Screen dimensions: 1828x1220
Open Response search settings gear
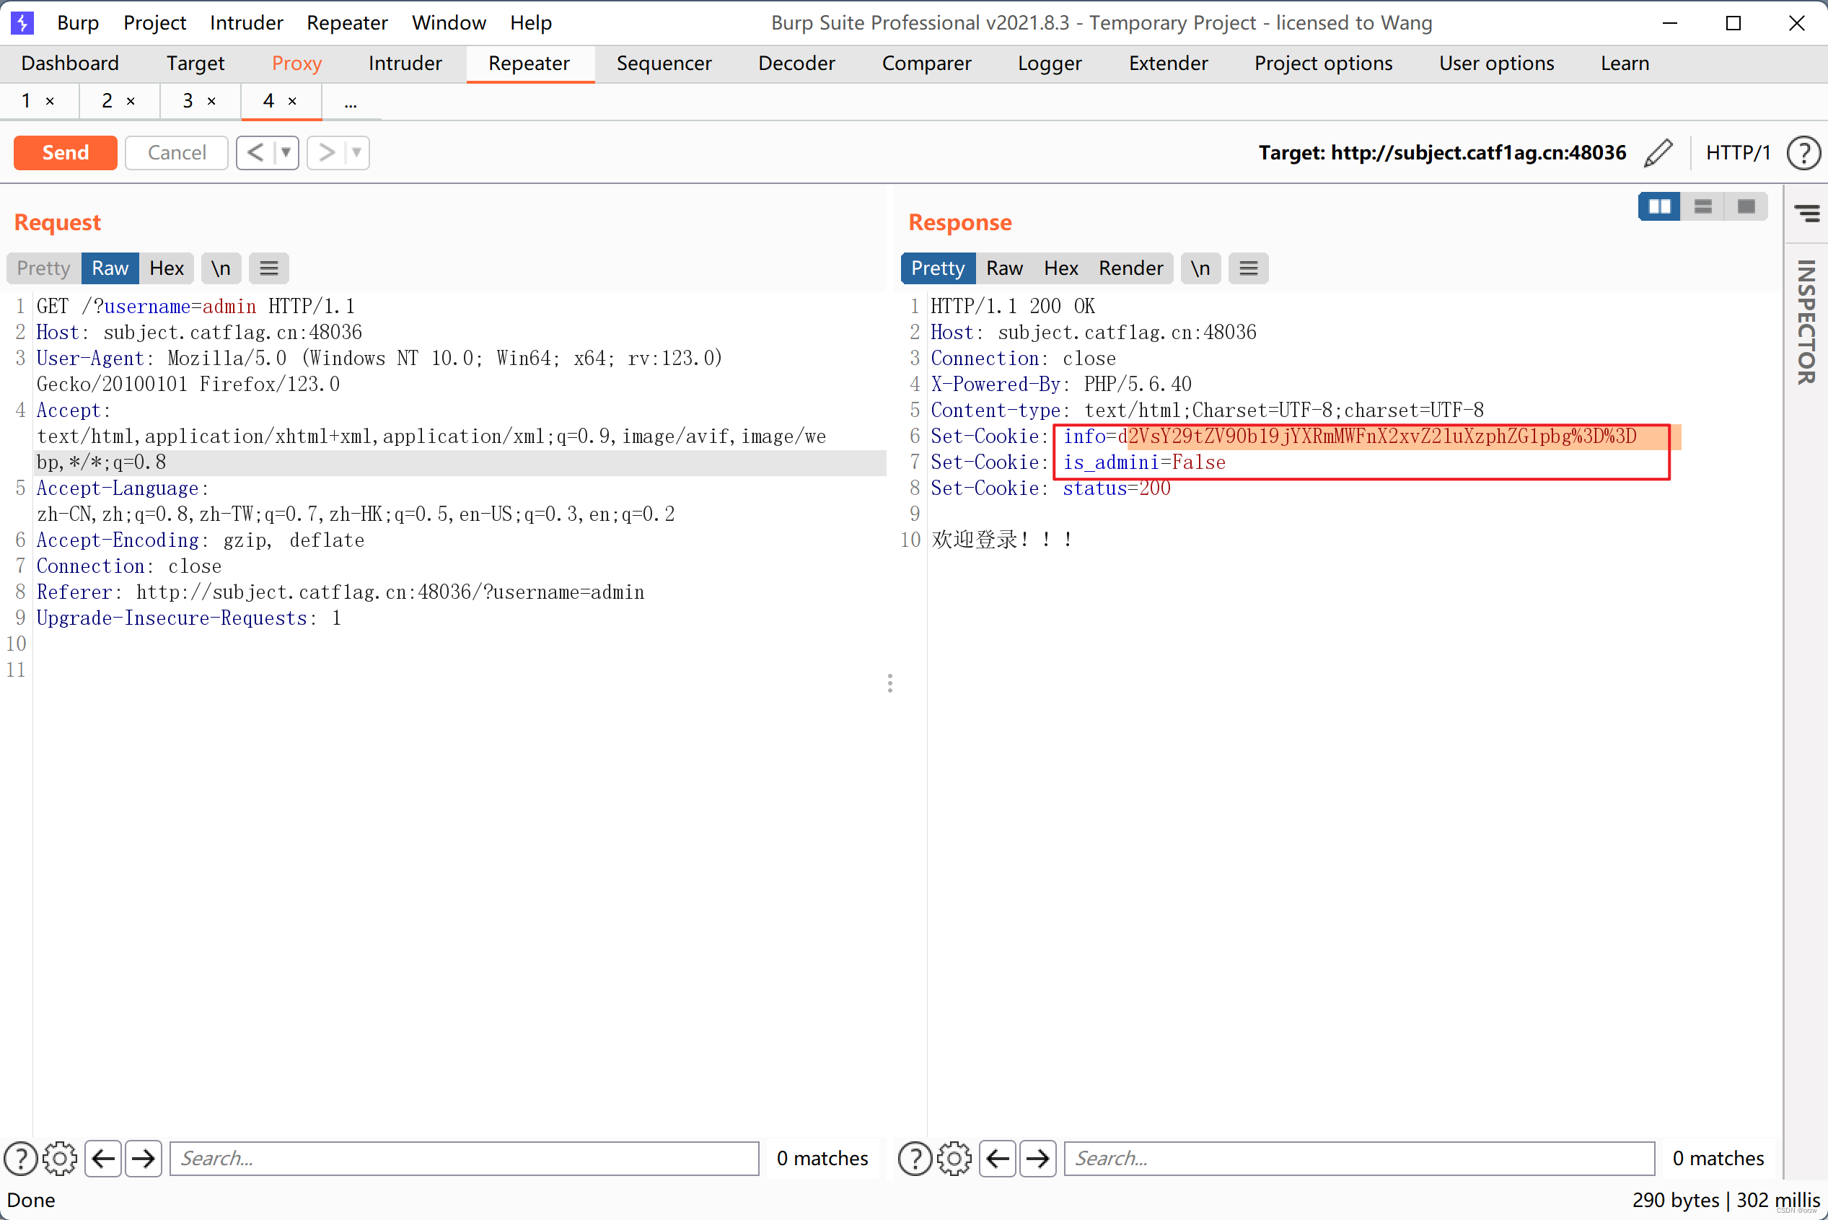(954, 1159)
